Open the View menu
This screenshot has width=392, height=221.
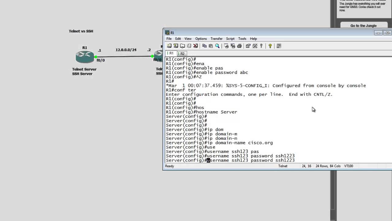188,39
